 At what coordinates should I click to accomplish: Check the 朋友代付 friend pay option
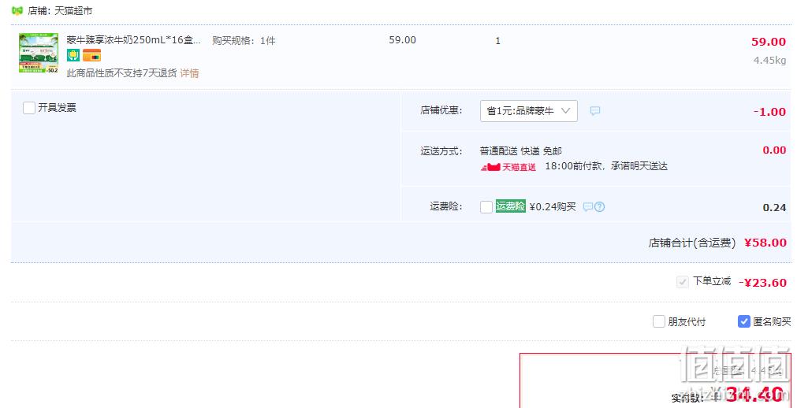click(659, 321)
